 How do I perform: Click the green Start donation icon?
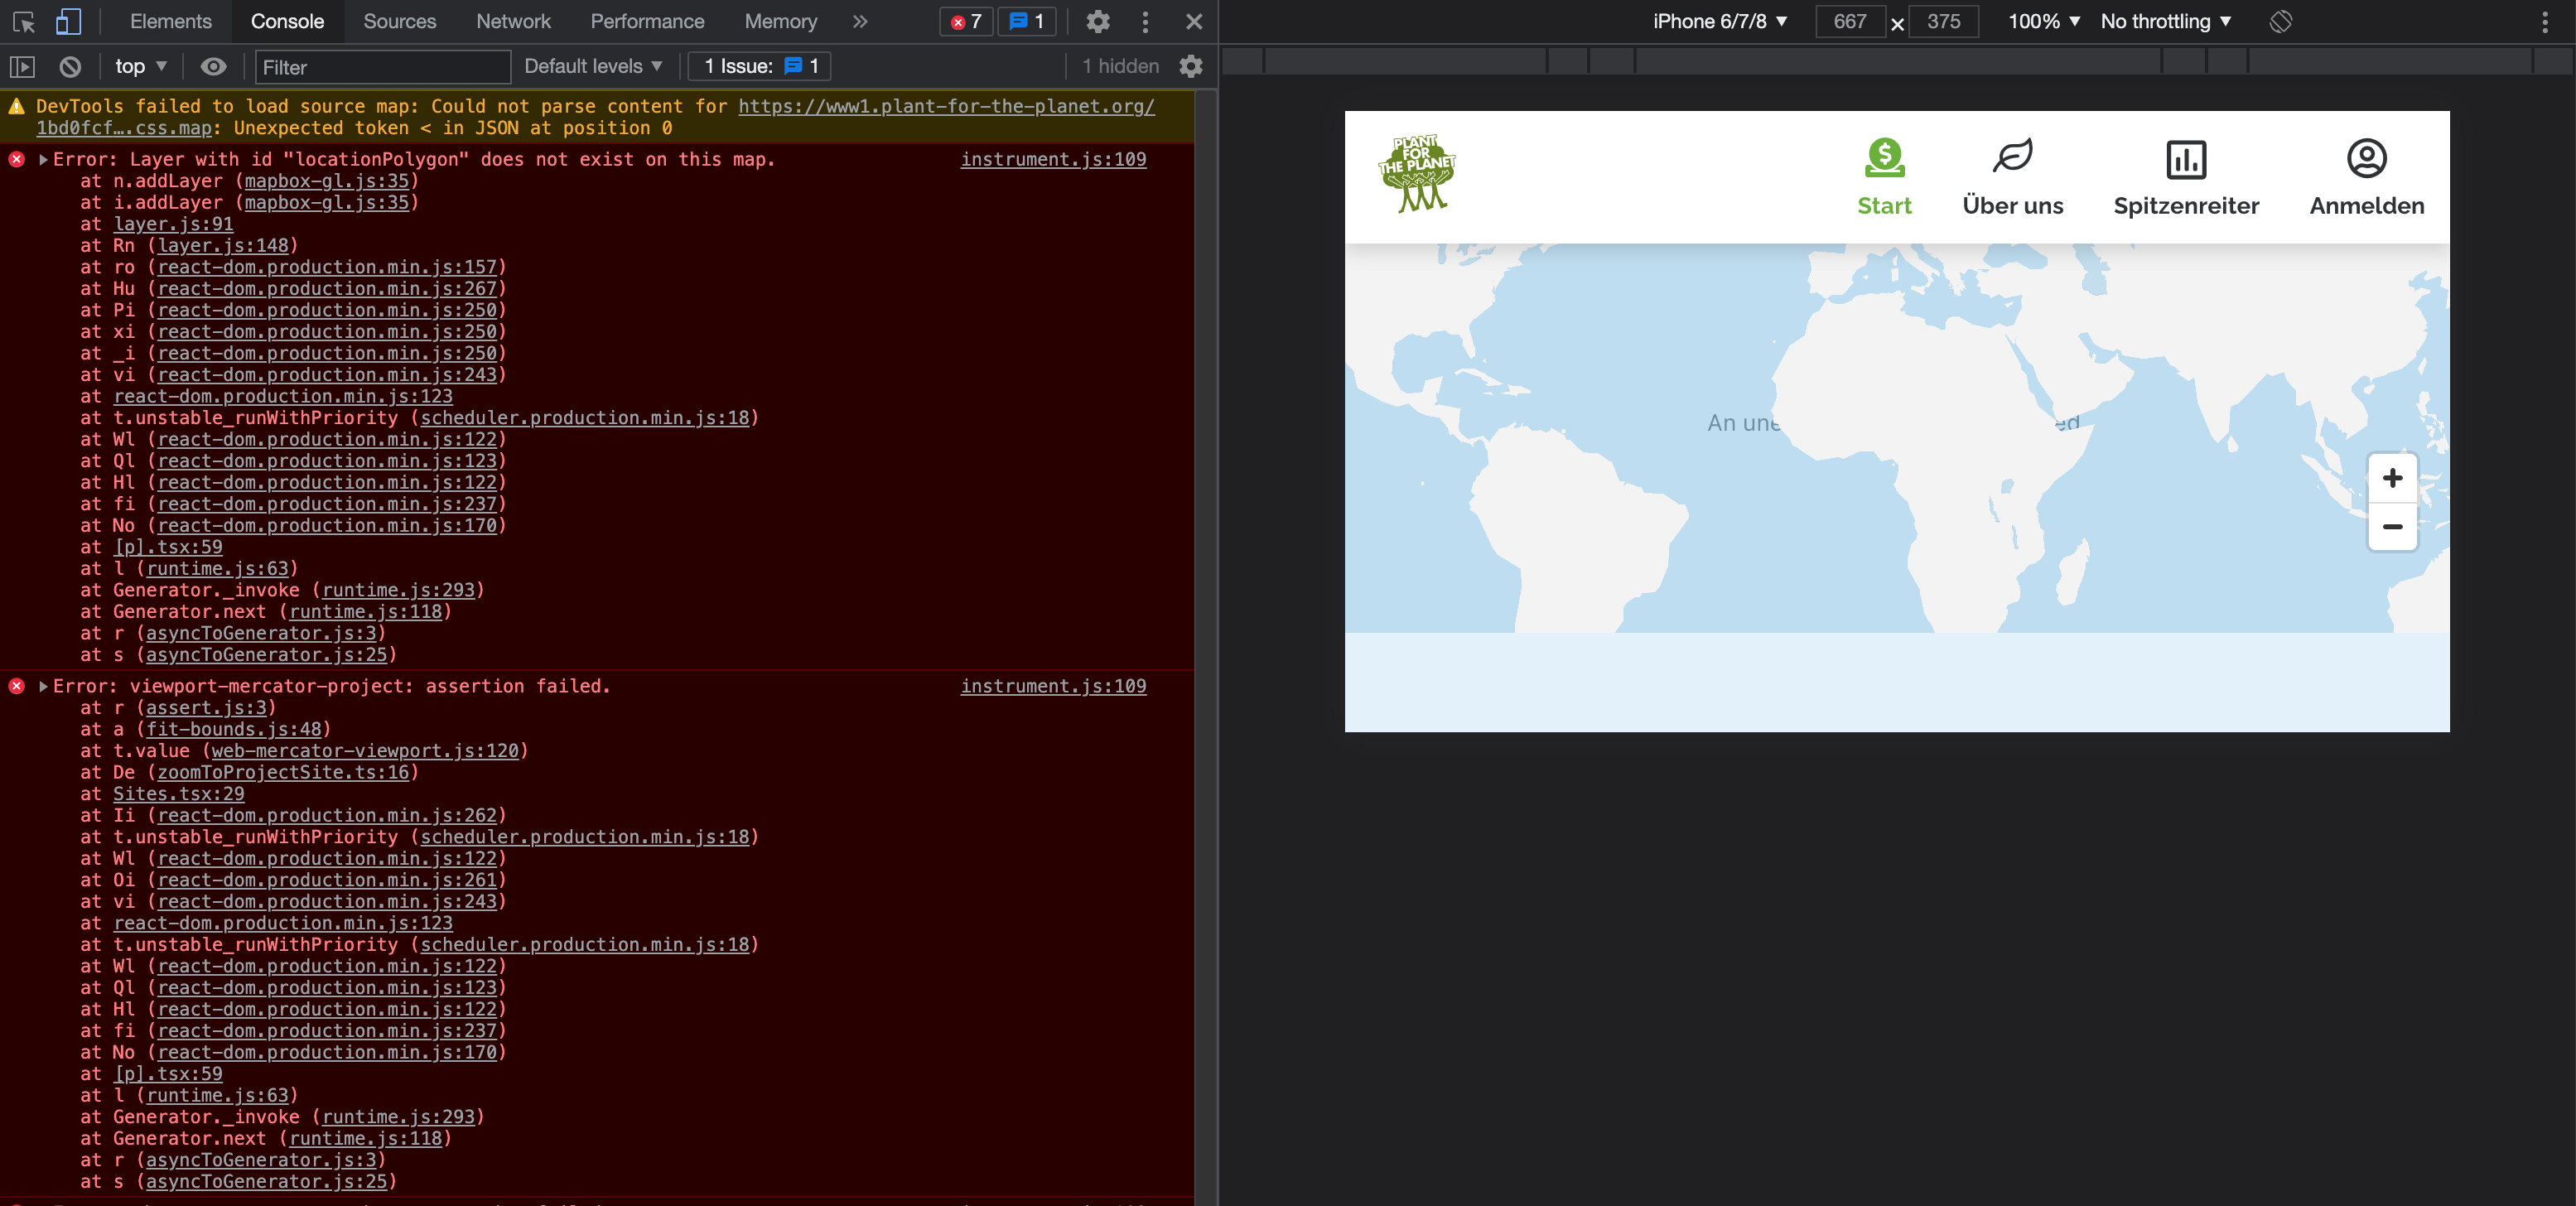tap(1884, 158)
